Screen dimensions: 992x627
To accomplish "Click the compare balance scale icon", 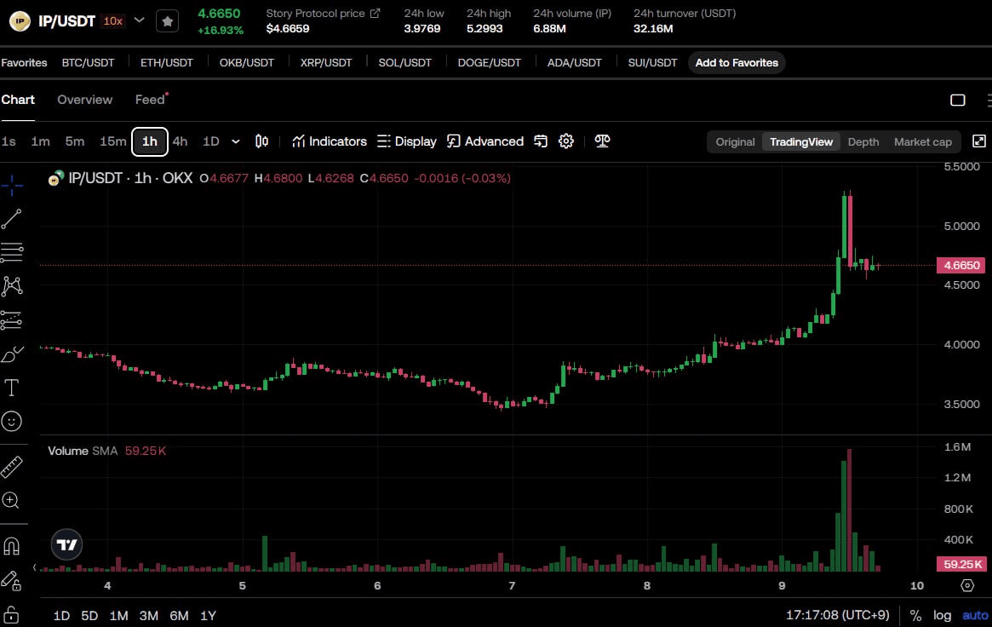I will [602, 141].
